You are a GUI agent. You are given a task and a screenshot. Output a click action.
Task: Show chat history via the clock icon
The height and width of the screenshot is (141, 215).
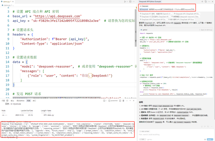pyautogui.click(x=206, y=1)
